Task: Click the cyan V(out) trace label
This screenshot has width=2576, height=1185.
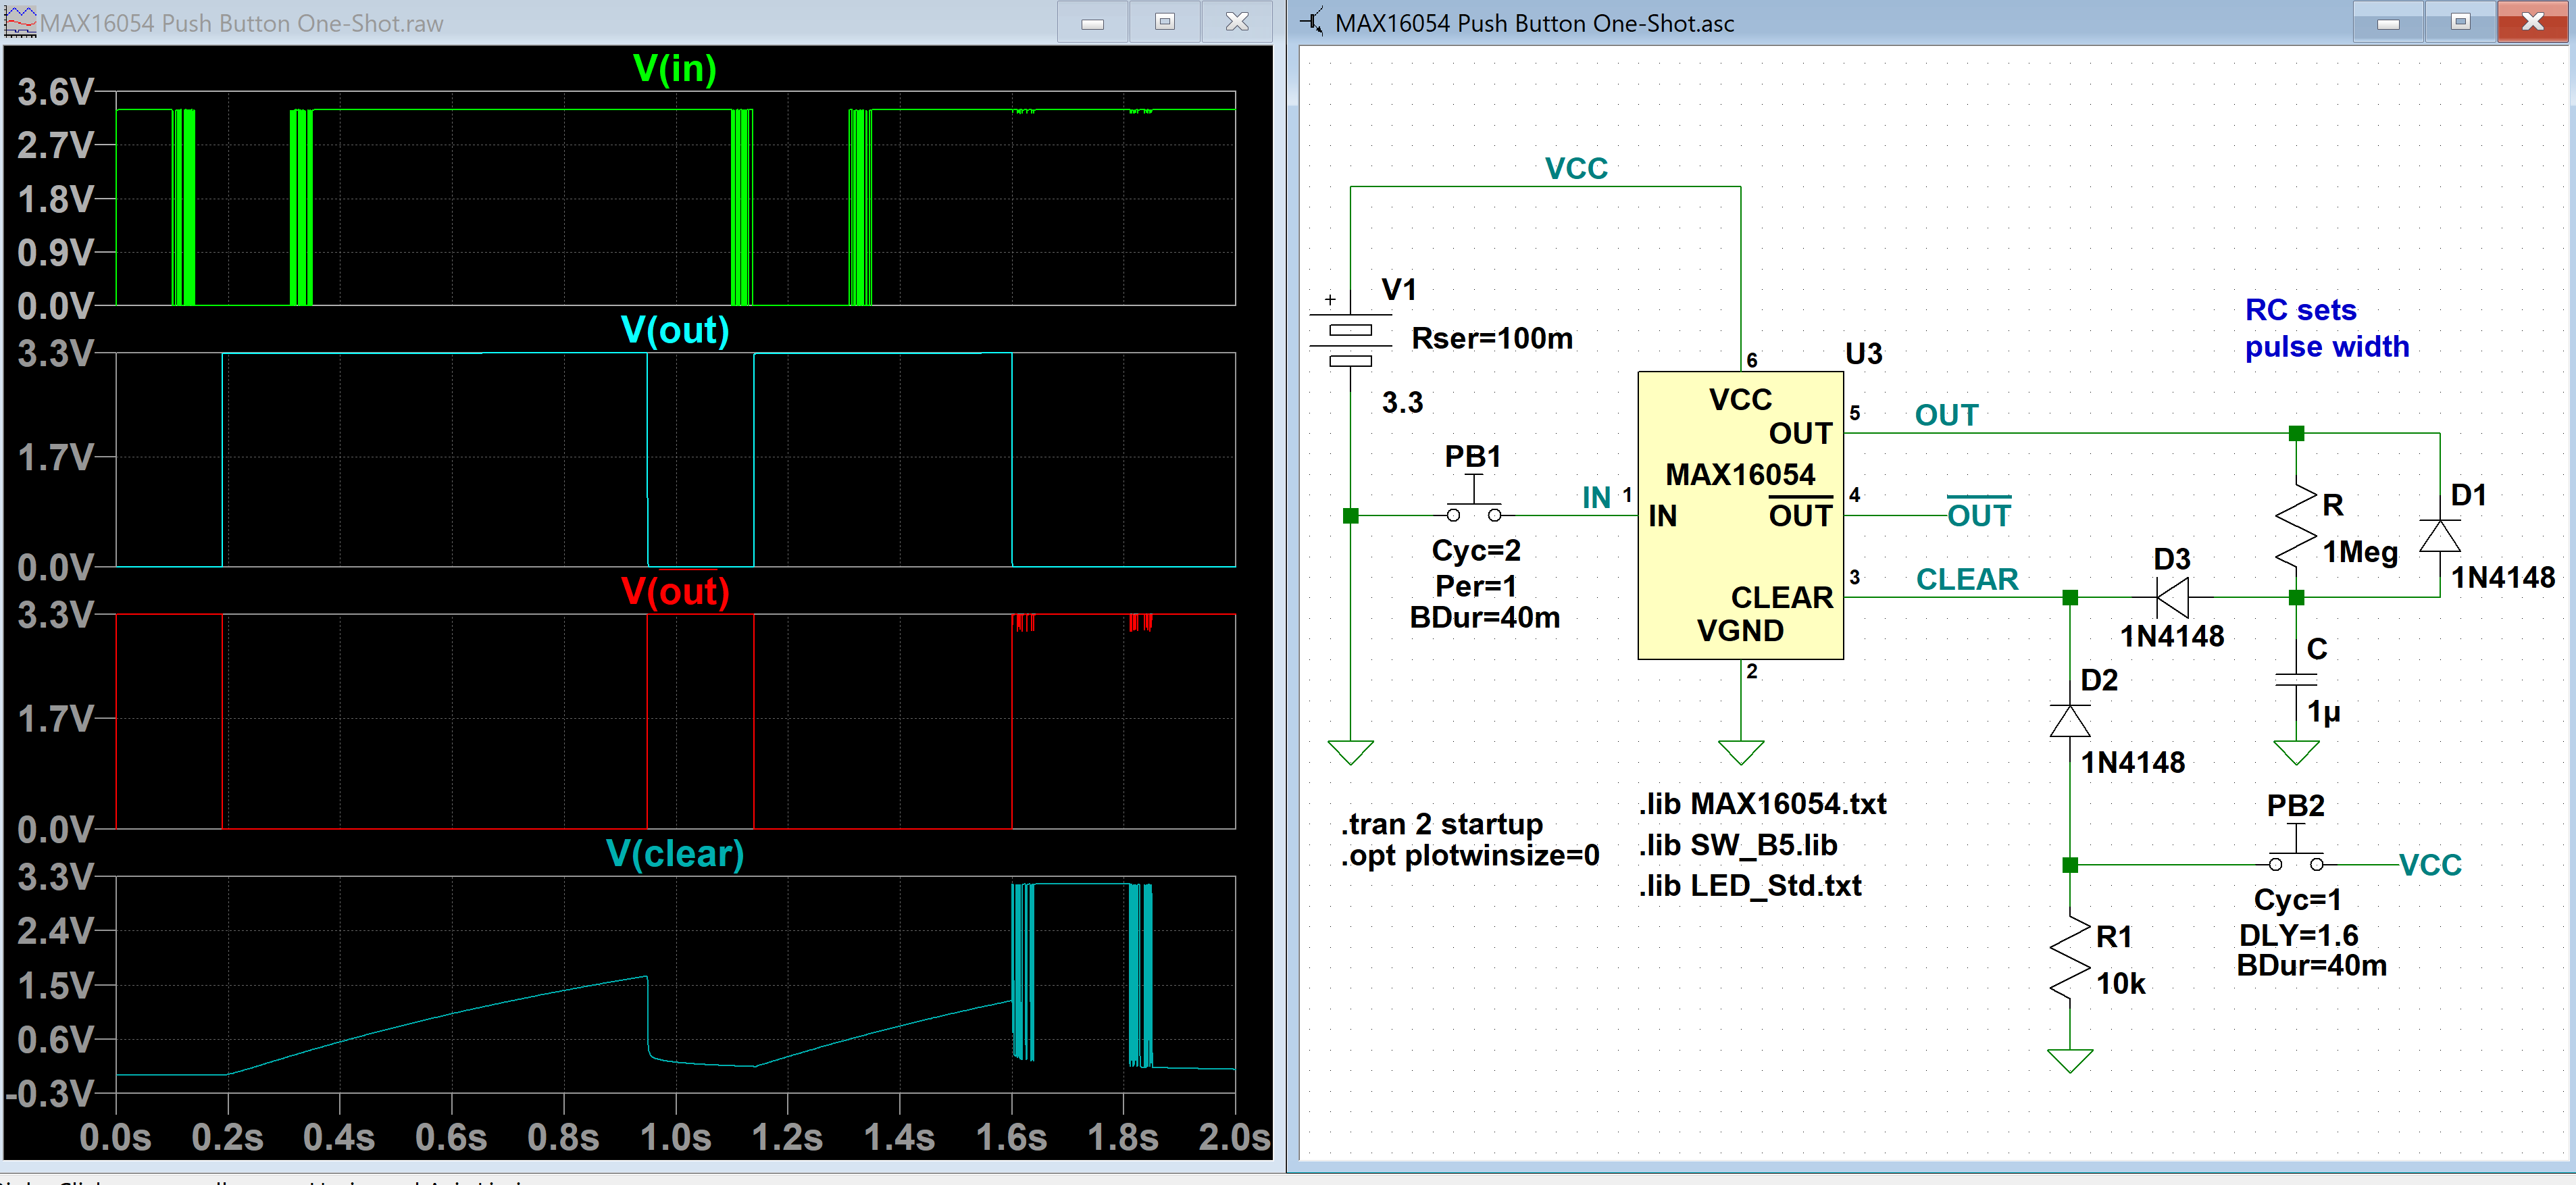Action: tap(675, 330)
